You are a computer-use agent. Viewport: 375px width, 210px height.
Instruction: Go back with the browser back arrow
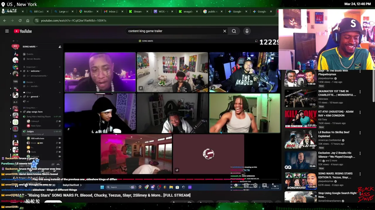click(x=5, y=20)
